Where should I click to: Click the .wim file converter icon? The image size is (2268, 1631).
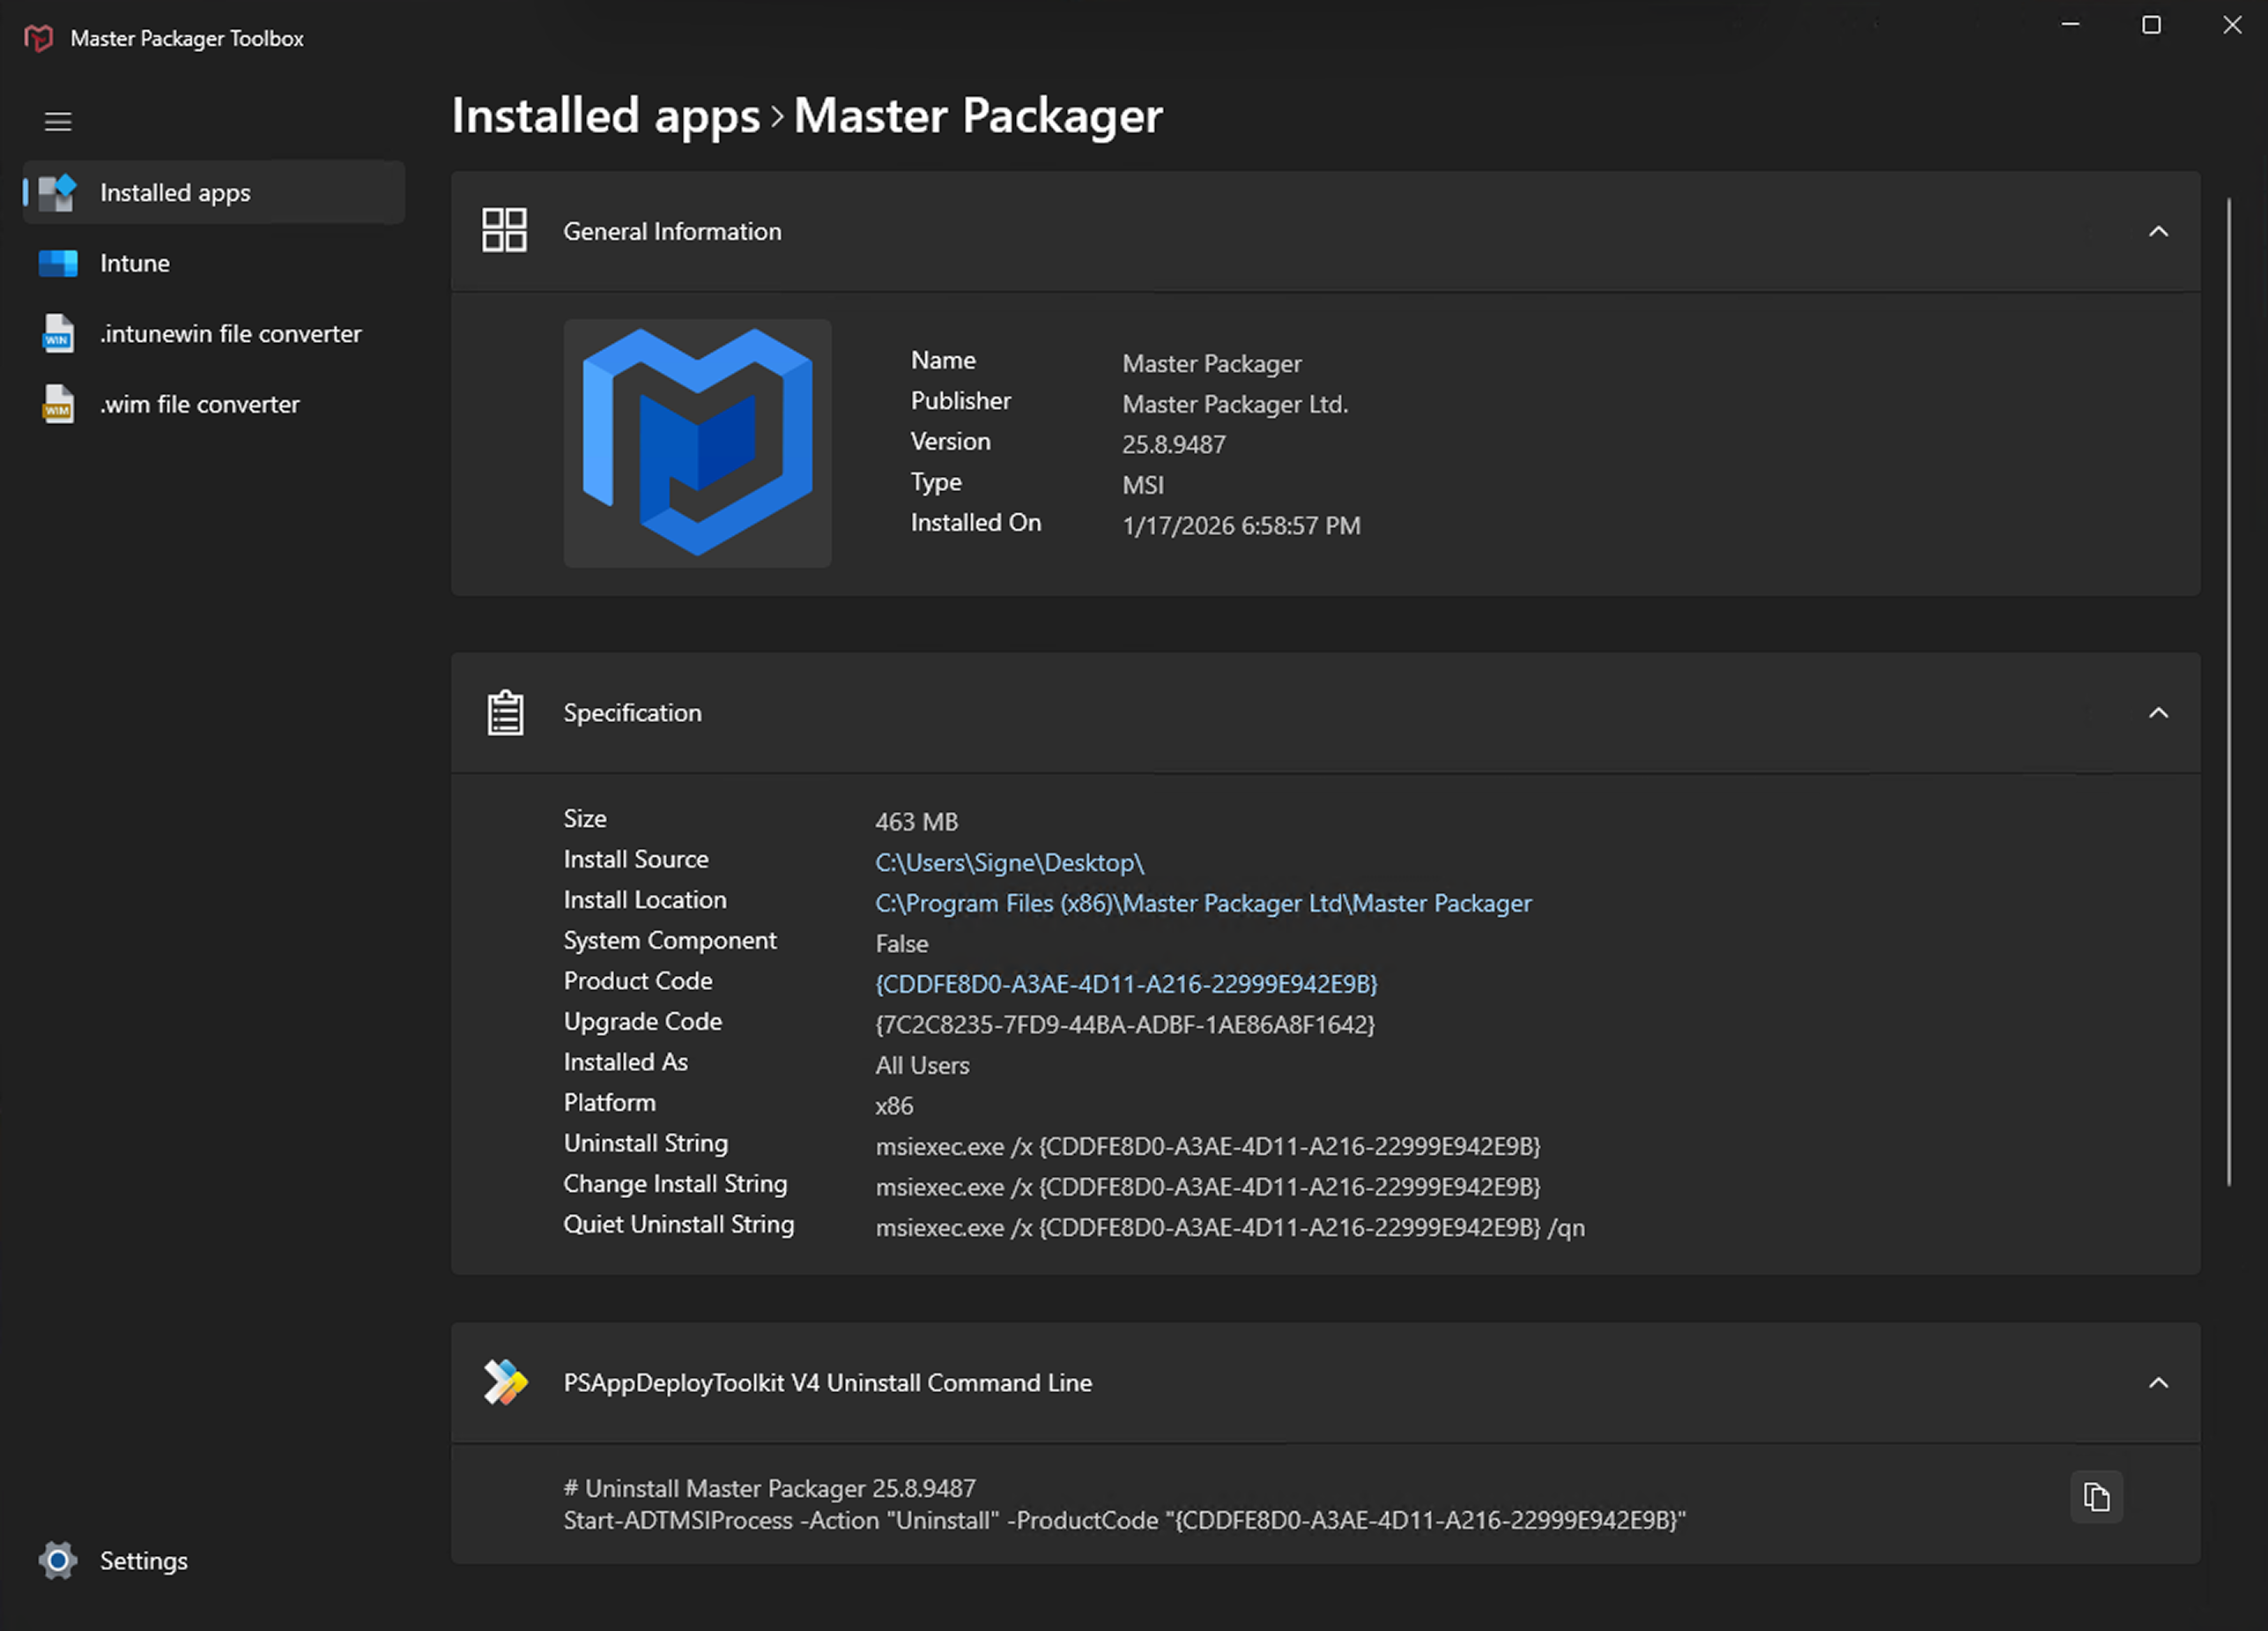tap(58, 405)
